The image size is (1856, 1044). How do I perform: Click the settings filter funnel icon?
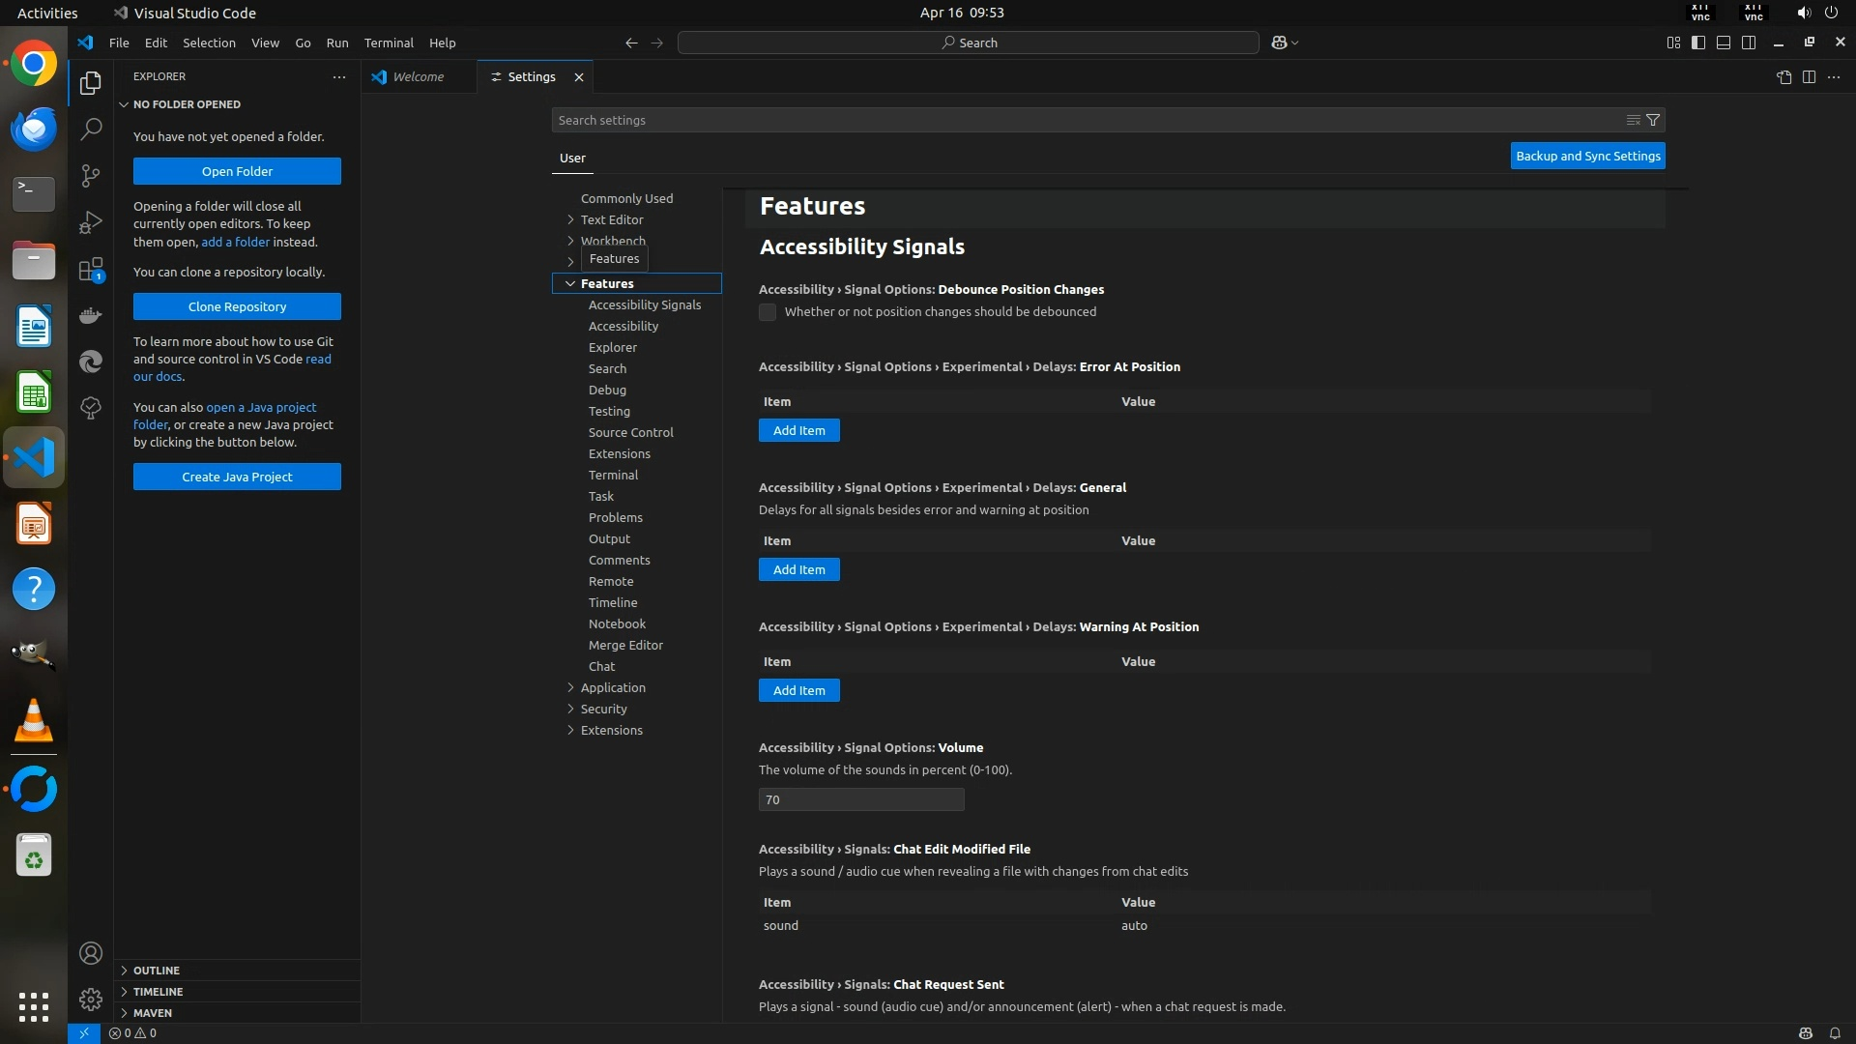pos(1653,120)
